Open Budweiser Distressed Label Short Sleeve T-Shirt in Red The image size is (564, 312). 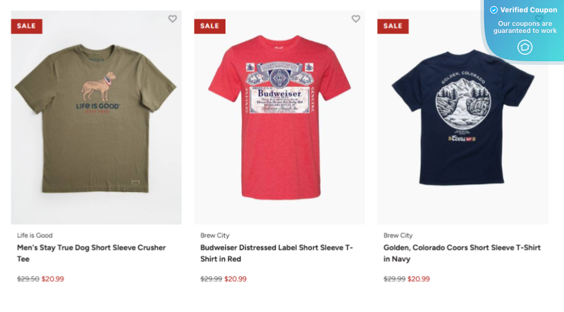point(277,253)
